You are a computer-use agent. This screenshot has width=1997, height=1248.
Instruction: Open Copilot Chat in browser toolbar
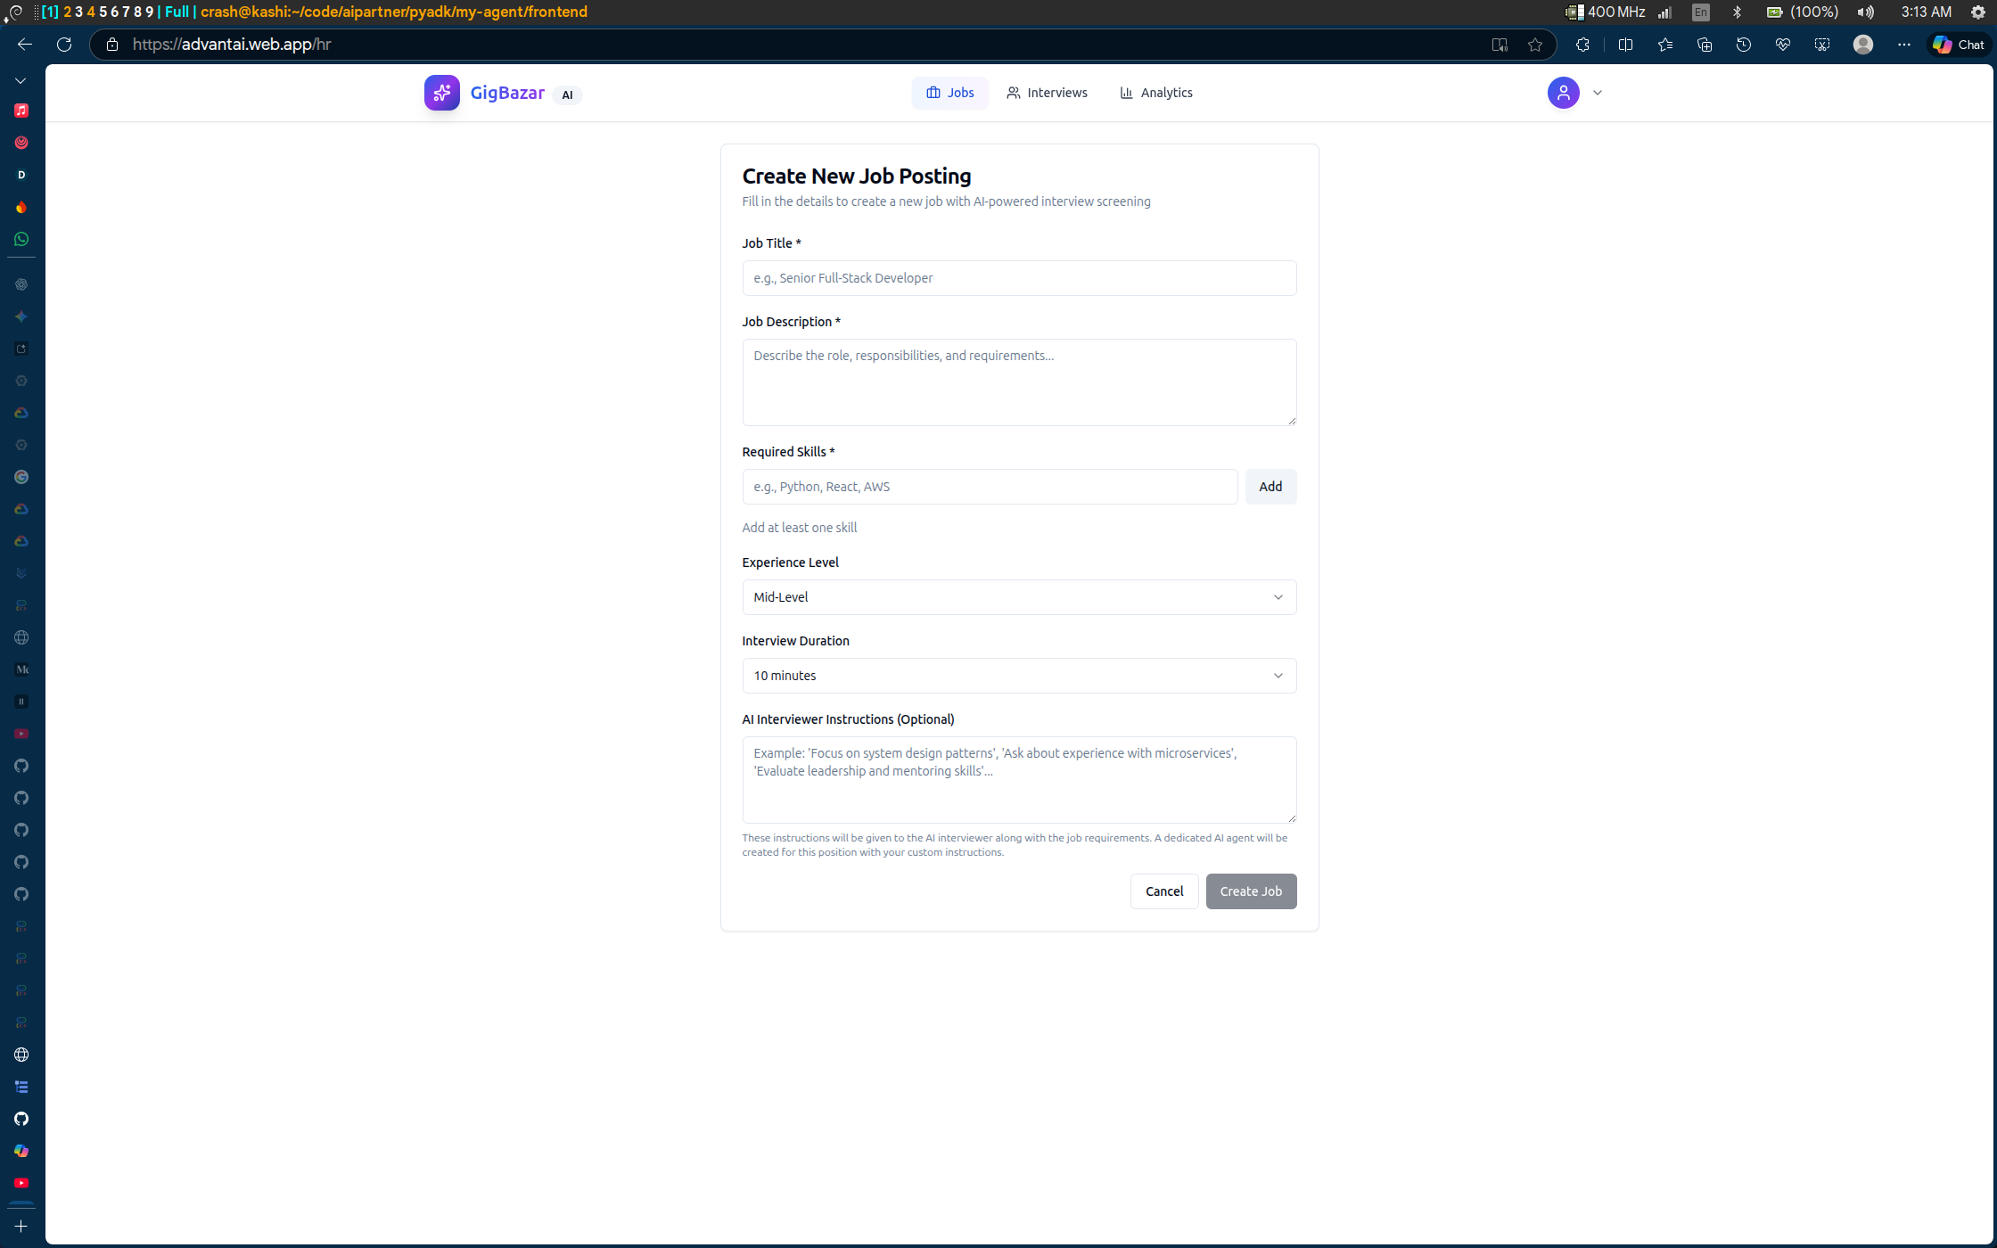point(1960,45)
